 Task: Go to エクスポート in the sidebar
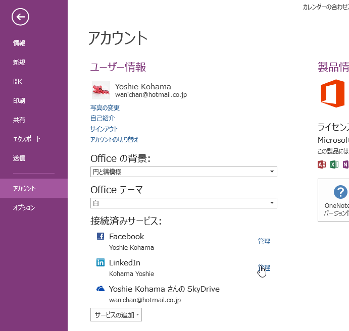pos(27,139)
